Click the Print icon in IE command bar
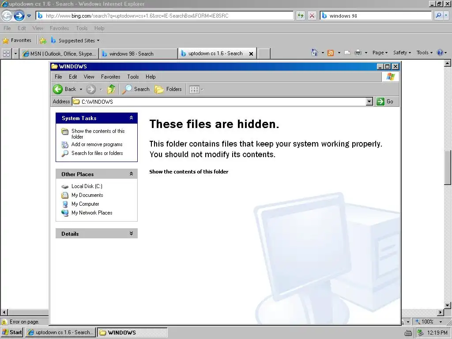The width and height of the screenshot is (452, 339). click(358, 53)
